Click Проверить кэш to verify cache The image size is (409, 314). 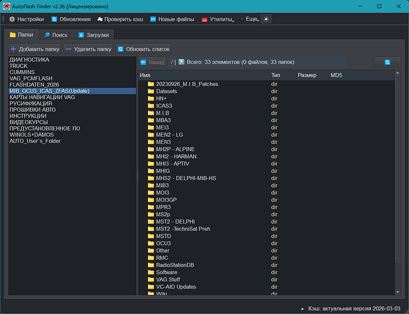coord(120,19)
